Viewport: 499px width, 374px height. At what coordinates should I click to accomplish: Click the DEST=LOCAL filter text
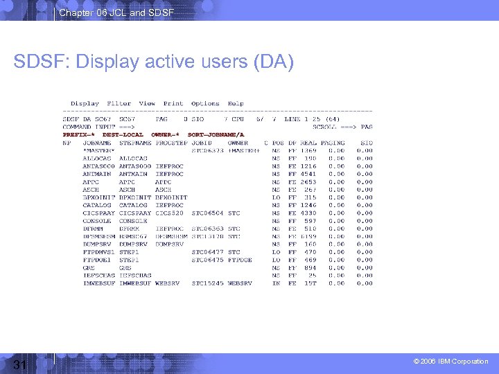click(123, 135)
